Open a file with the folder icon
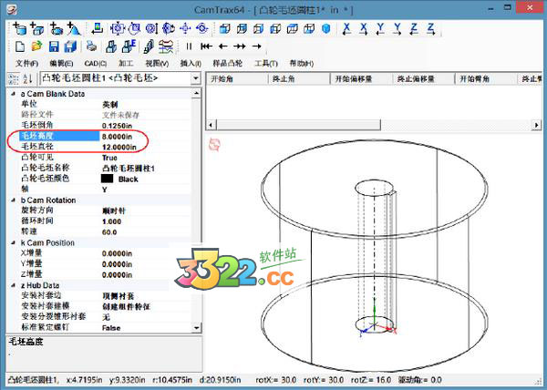 [x=36, y=46]
